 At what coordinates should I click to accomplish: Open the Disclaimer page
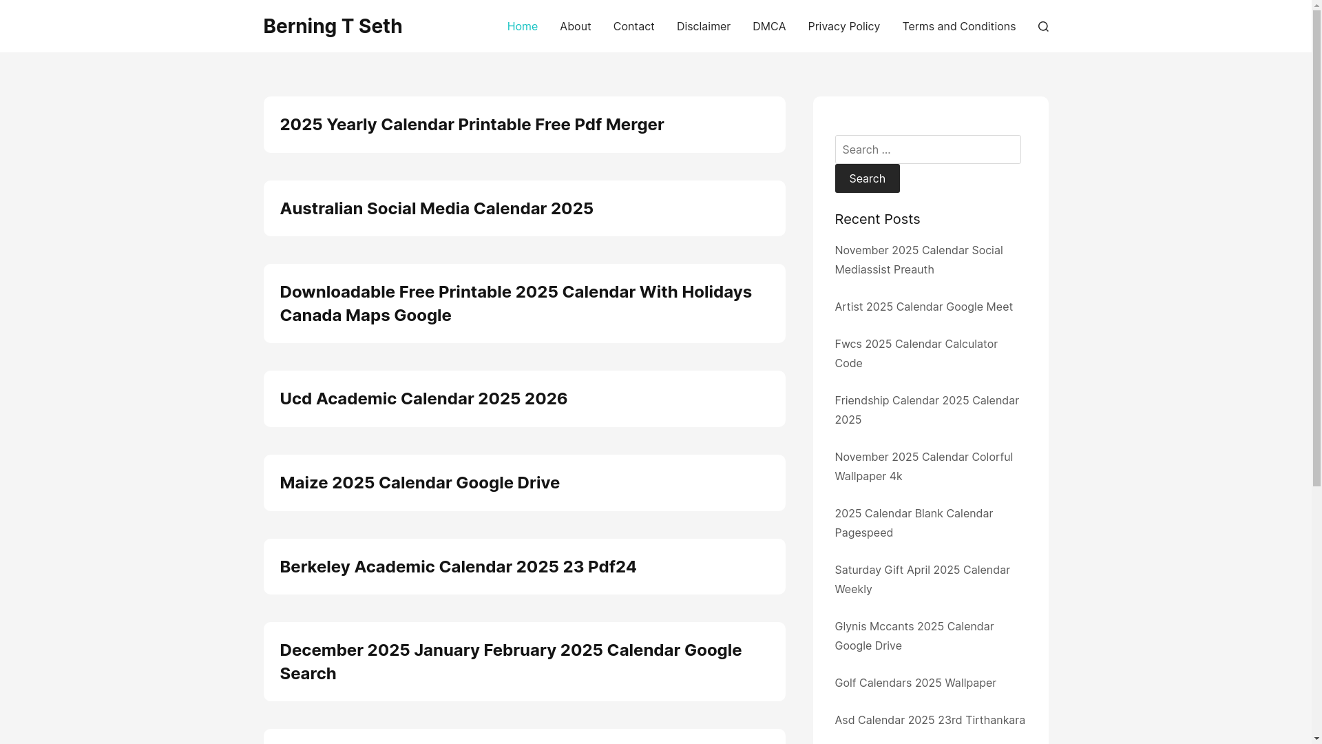[703, 26]
